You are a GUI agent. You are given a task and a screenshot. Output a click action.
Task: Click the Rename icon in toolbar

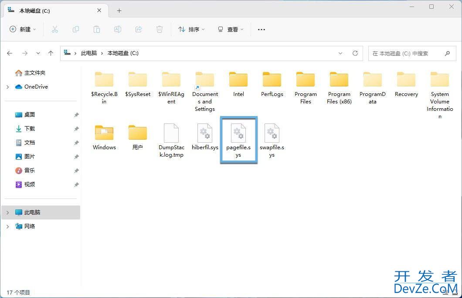[118, 29]
